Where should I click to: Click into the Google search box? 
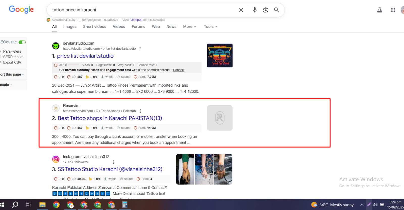click(141, 10)
